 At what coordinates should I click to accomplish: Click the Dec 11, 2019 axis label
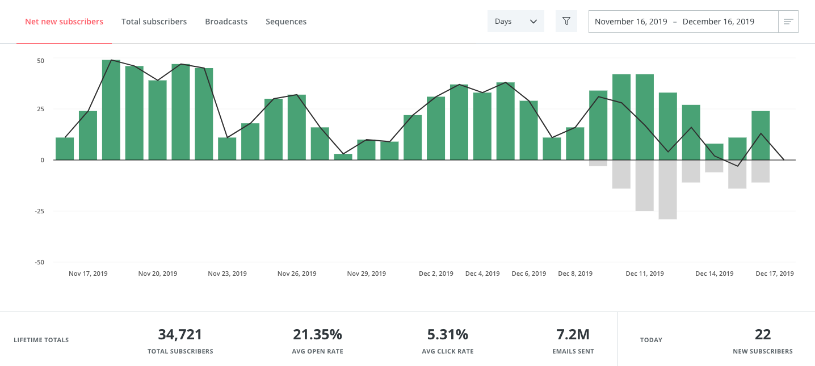645,274
